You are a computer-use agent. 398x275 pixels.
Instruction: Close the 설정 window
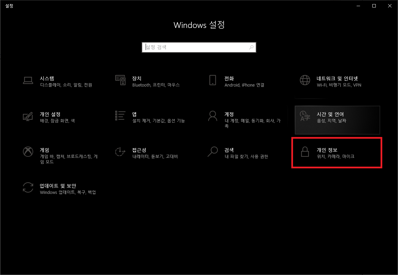pos(390,6)
